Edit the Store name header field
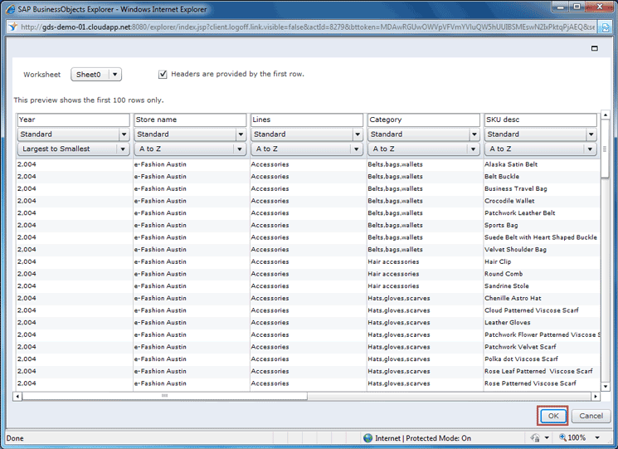Screen dimensions: 618x449 [x=190, y=120]
